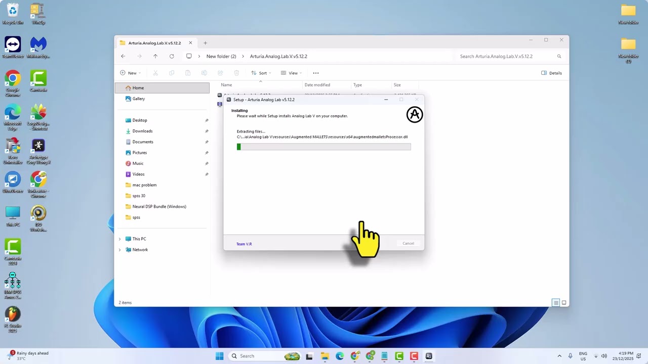Image resolution: width=648 pixels, height=364 pixels.
Task: Open the volume tray icon
Action: 604,356
